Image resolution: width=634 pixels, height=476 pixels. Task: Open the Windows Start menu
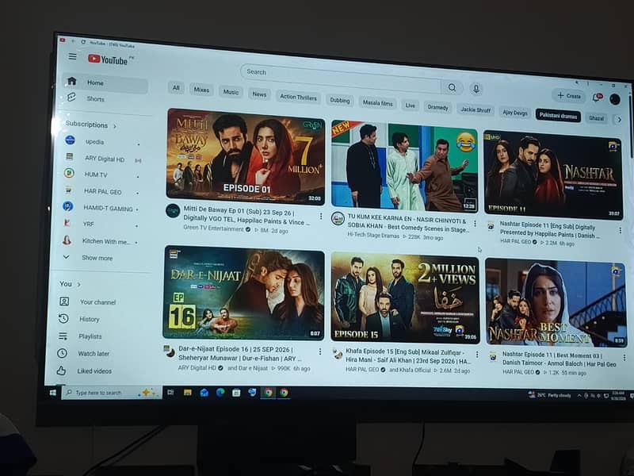(52, 392)
